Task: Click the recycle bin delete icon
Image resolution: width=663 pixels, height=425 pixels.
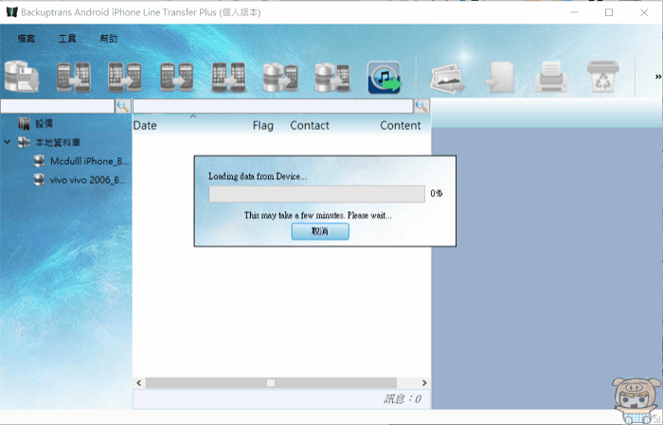Action: pyautogui.click(x=603, y=77)
